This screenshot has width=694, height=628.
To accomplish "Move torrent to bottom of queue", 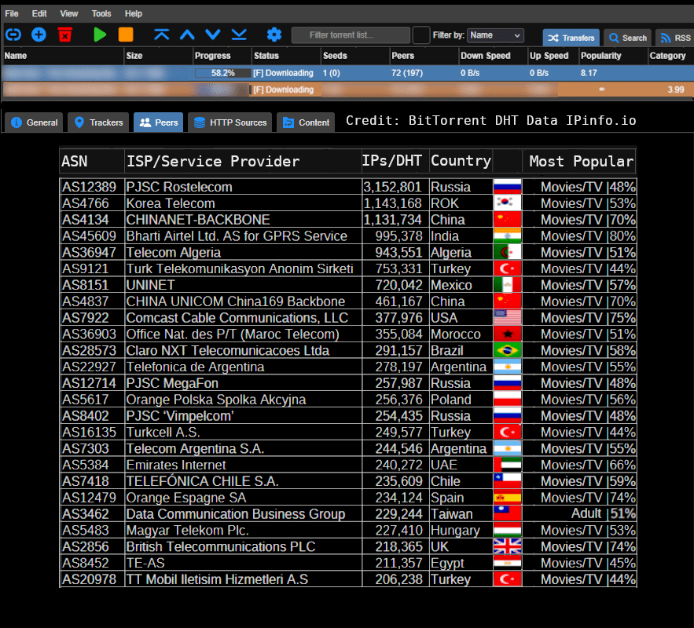I will 239,35.
